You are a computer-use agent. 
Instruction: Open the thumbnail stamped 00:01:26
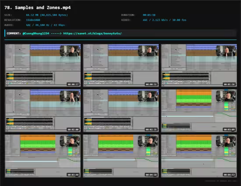pos(199,65)
